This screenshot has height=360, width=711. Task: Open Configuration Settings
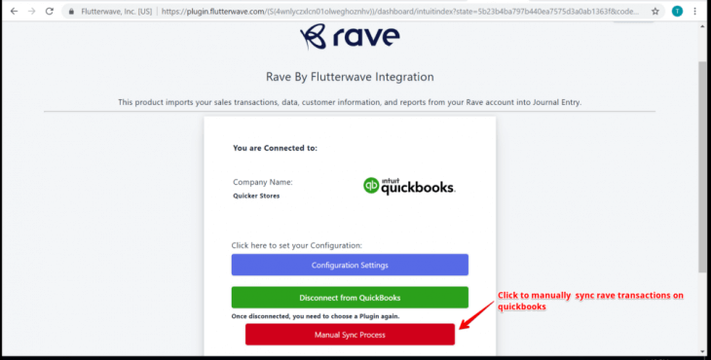coord(350,265)
